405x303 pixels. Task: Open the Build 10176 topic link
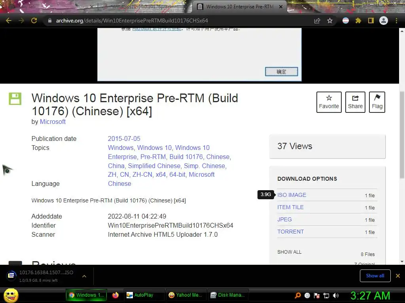tap(186, 157)
